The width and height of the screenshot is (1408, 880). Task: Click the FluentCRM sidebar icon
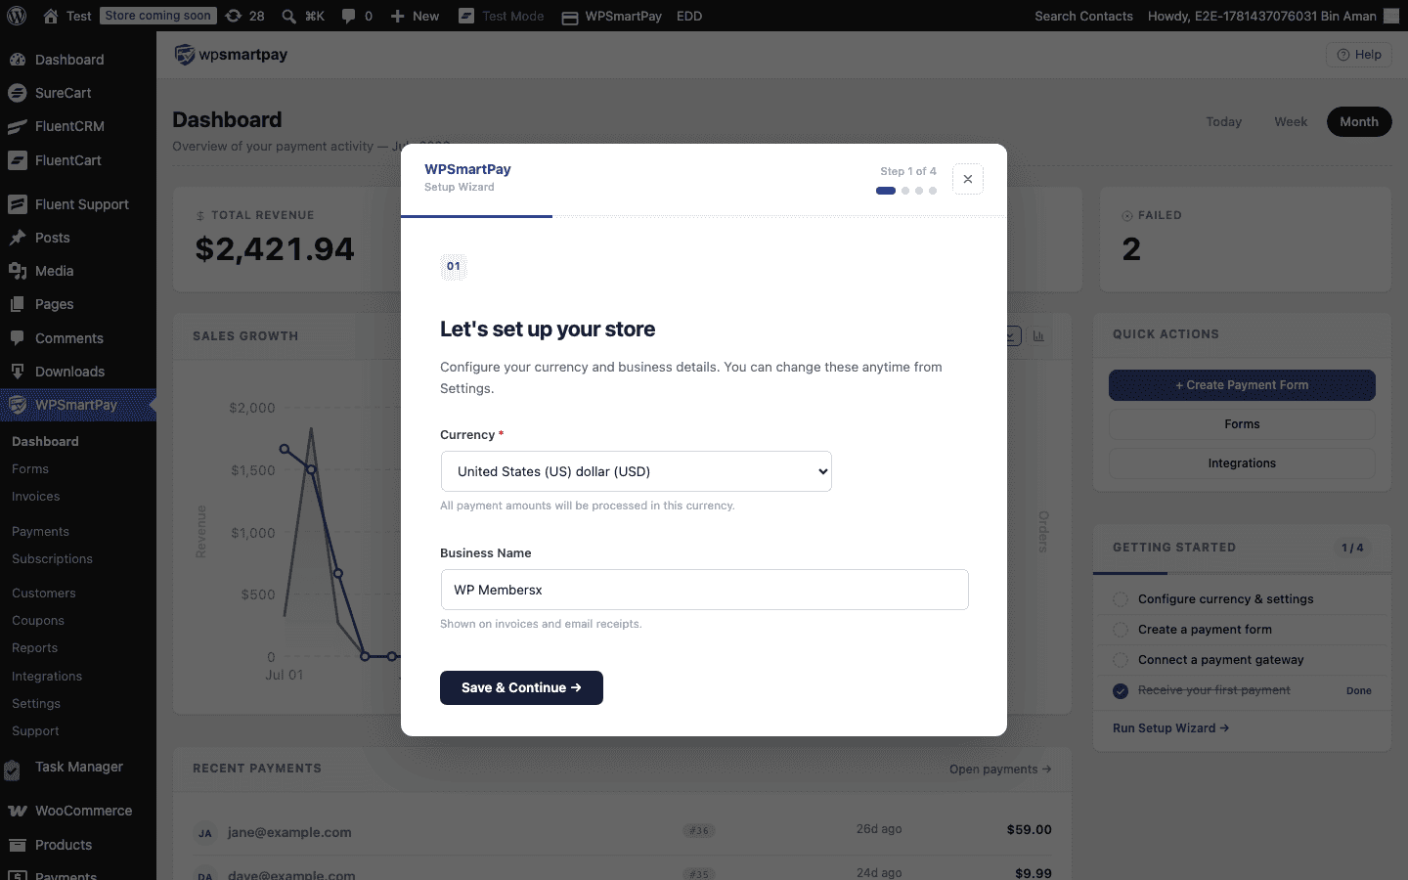point(17,126)
